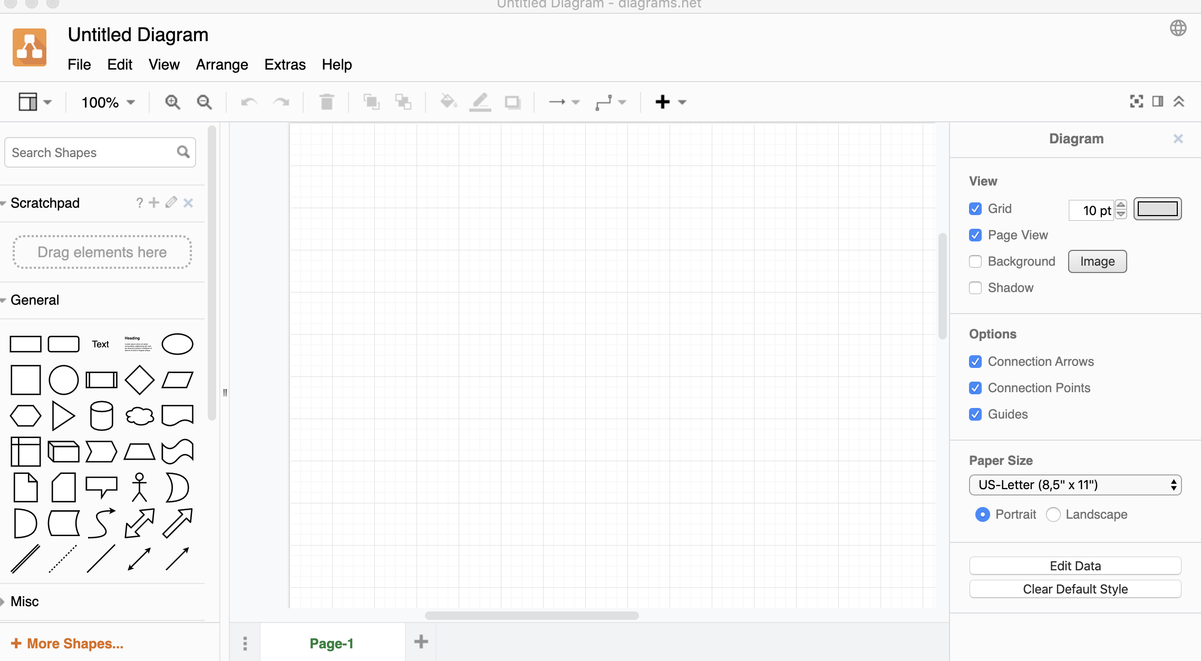The width and height of the screenshot is (1201, 661).
Task: Select the Landscape orientation option
Action: coord(1053,514)
